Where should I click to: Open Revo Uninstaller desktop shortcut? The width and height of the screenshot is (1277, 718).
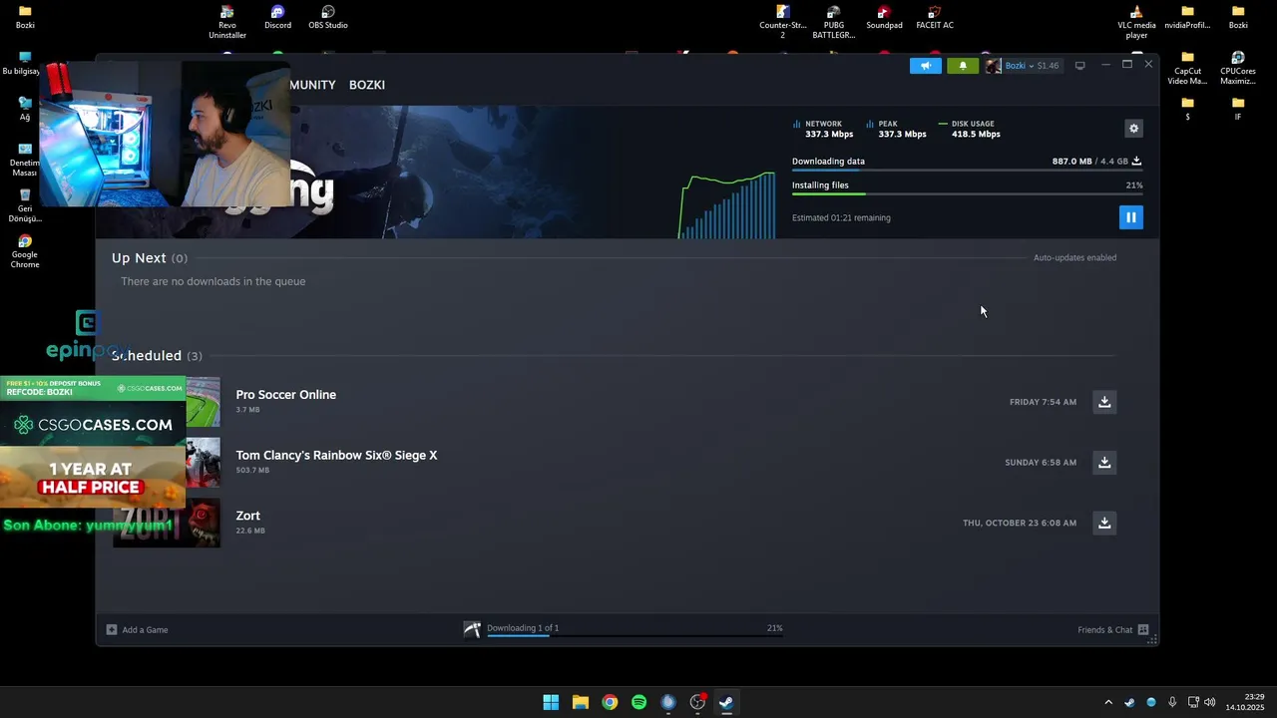point(227,22)
